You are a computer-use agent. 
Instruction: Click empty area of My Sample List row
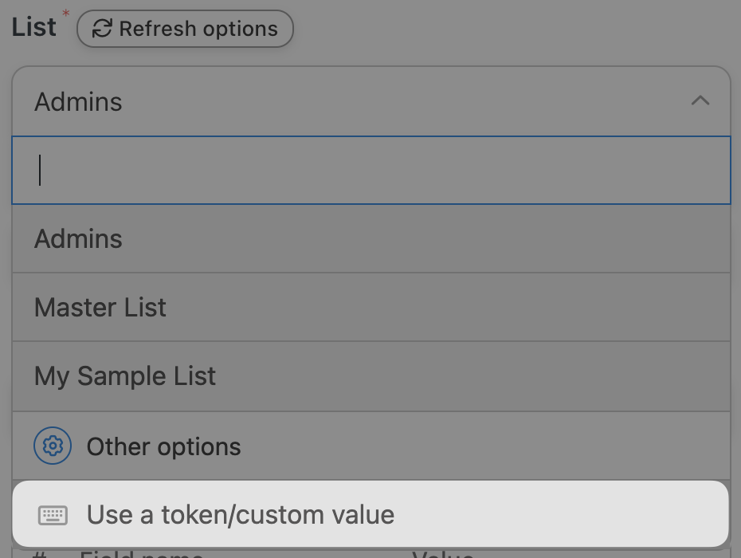pos(478,376)
